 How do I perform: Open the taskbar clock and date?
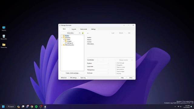click(x=187, y=107)
